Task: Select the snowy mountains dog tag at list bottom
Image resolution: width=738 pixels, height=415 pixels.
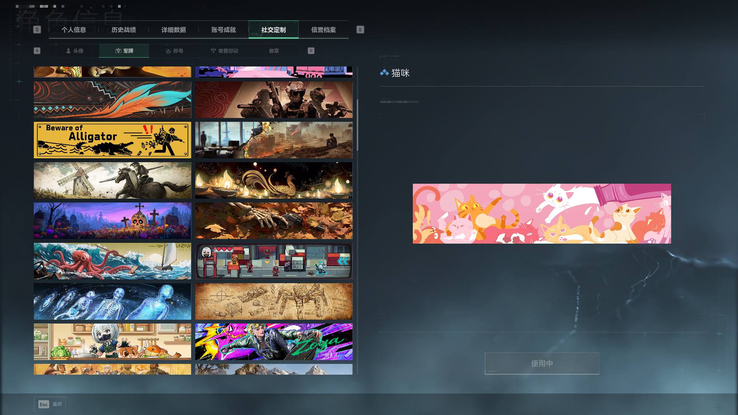Action: [274, 369]
